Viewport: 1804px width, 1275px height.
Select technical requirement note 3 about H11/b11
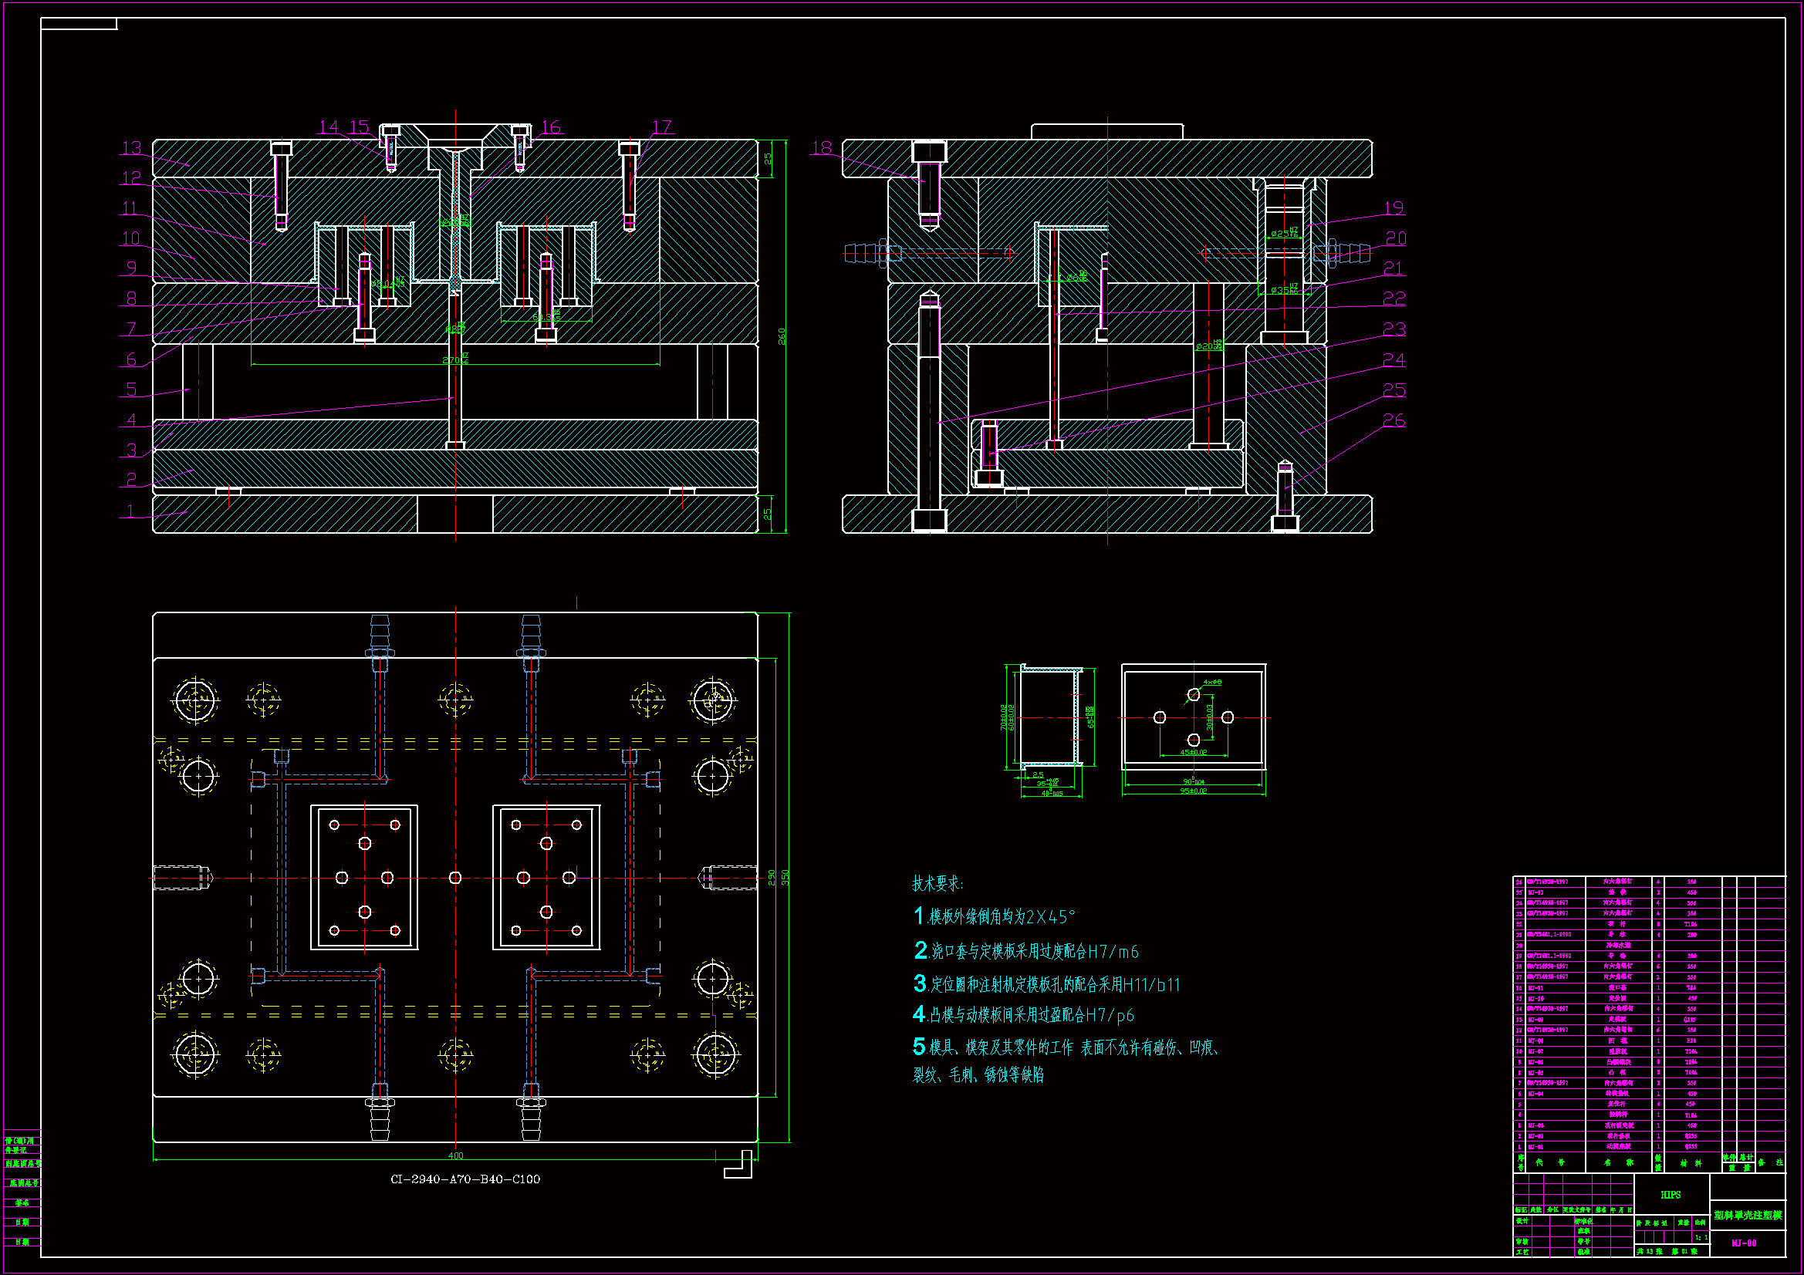1046,984
